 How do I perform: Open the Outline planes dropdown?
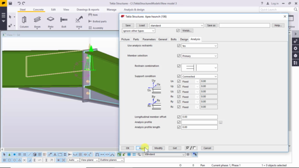pos(111,160)
